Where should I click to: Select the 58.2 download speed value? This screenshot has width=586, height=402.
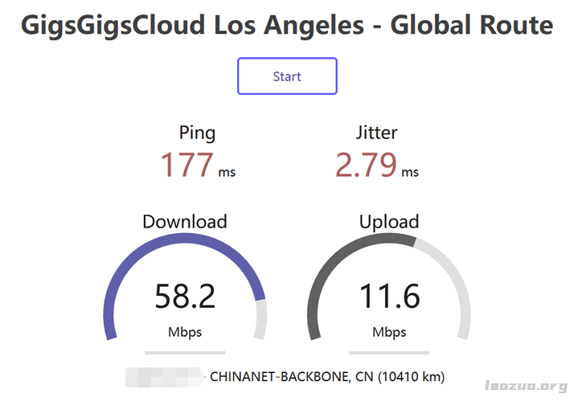(x=185, y=296)
